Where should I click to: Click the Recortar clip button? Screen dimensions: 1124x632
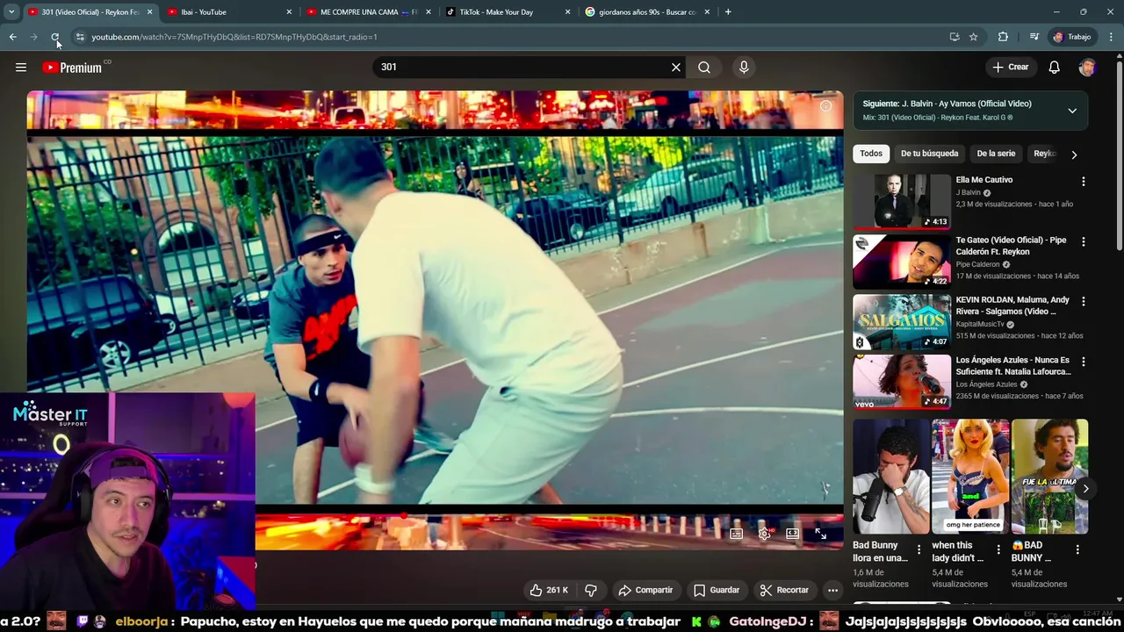(784, 590)
